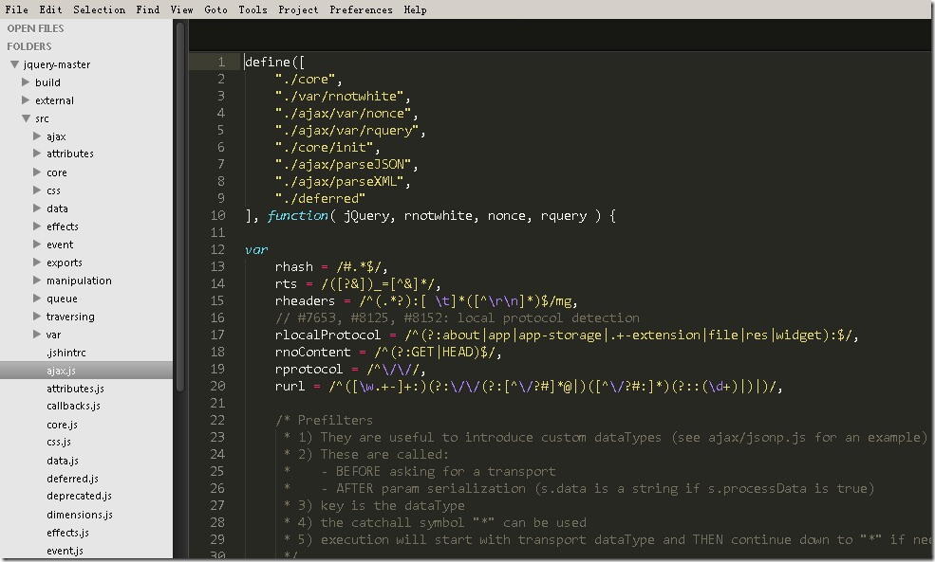Click the FOLDERS heading
The width and height of the screenshot is (935, 562).
(x=29, y=46)
